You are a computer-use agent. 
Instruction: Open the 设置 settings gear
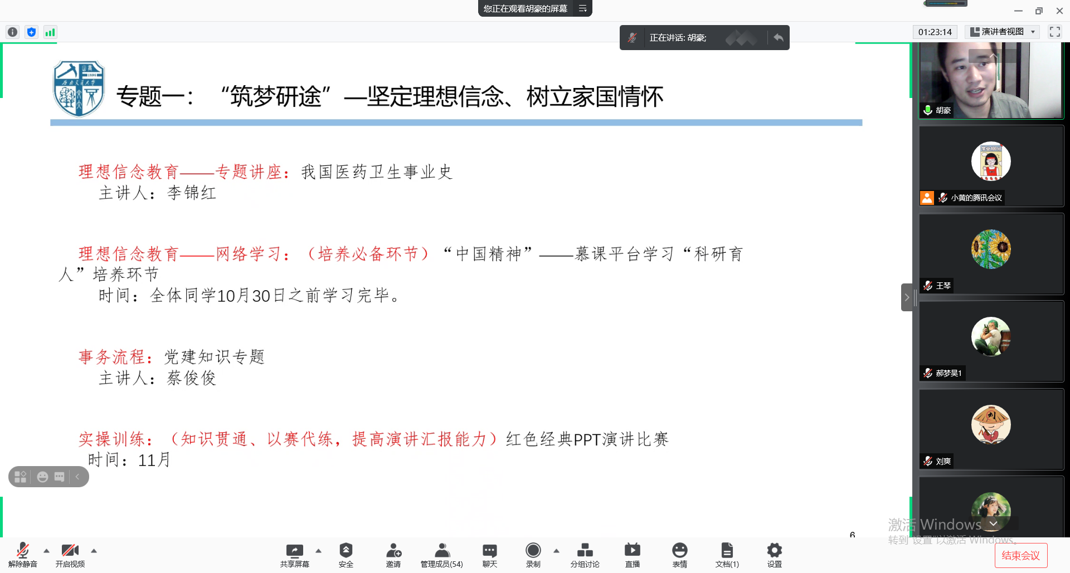(774, 551)
